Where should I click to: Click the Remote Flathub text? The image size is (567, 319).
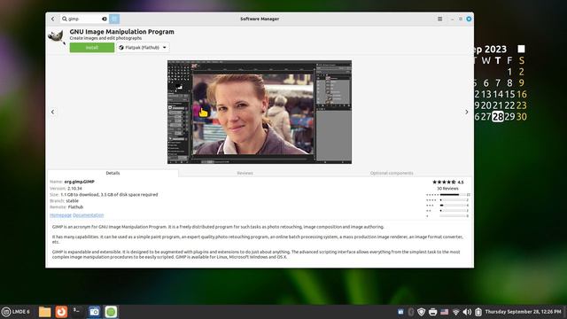click(66, 206)
